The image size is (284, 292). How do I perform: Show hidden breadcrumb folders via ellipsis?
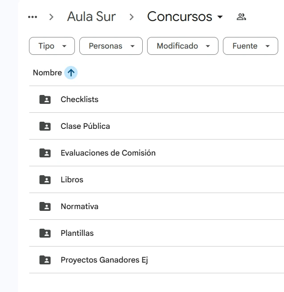click(33, 17)
